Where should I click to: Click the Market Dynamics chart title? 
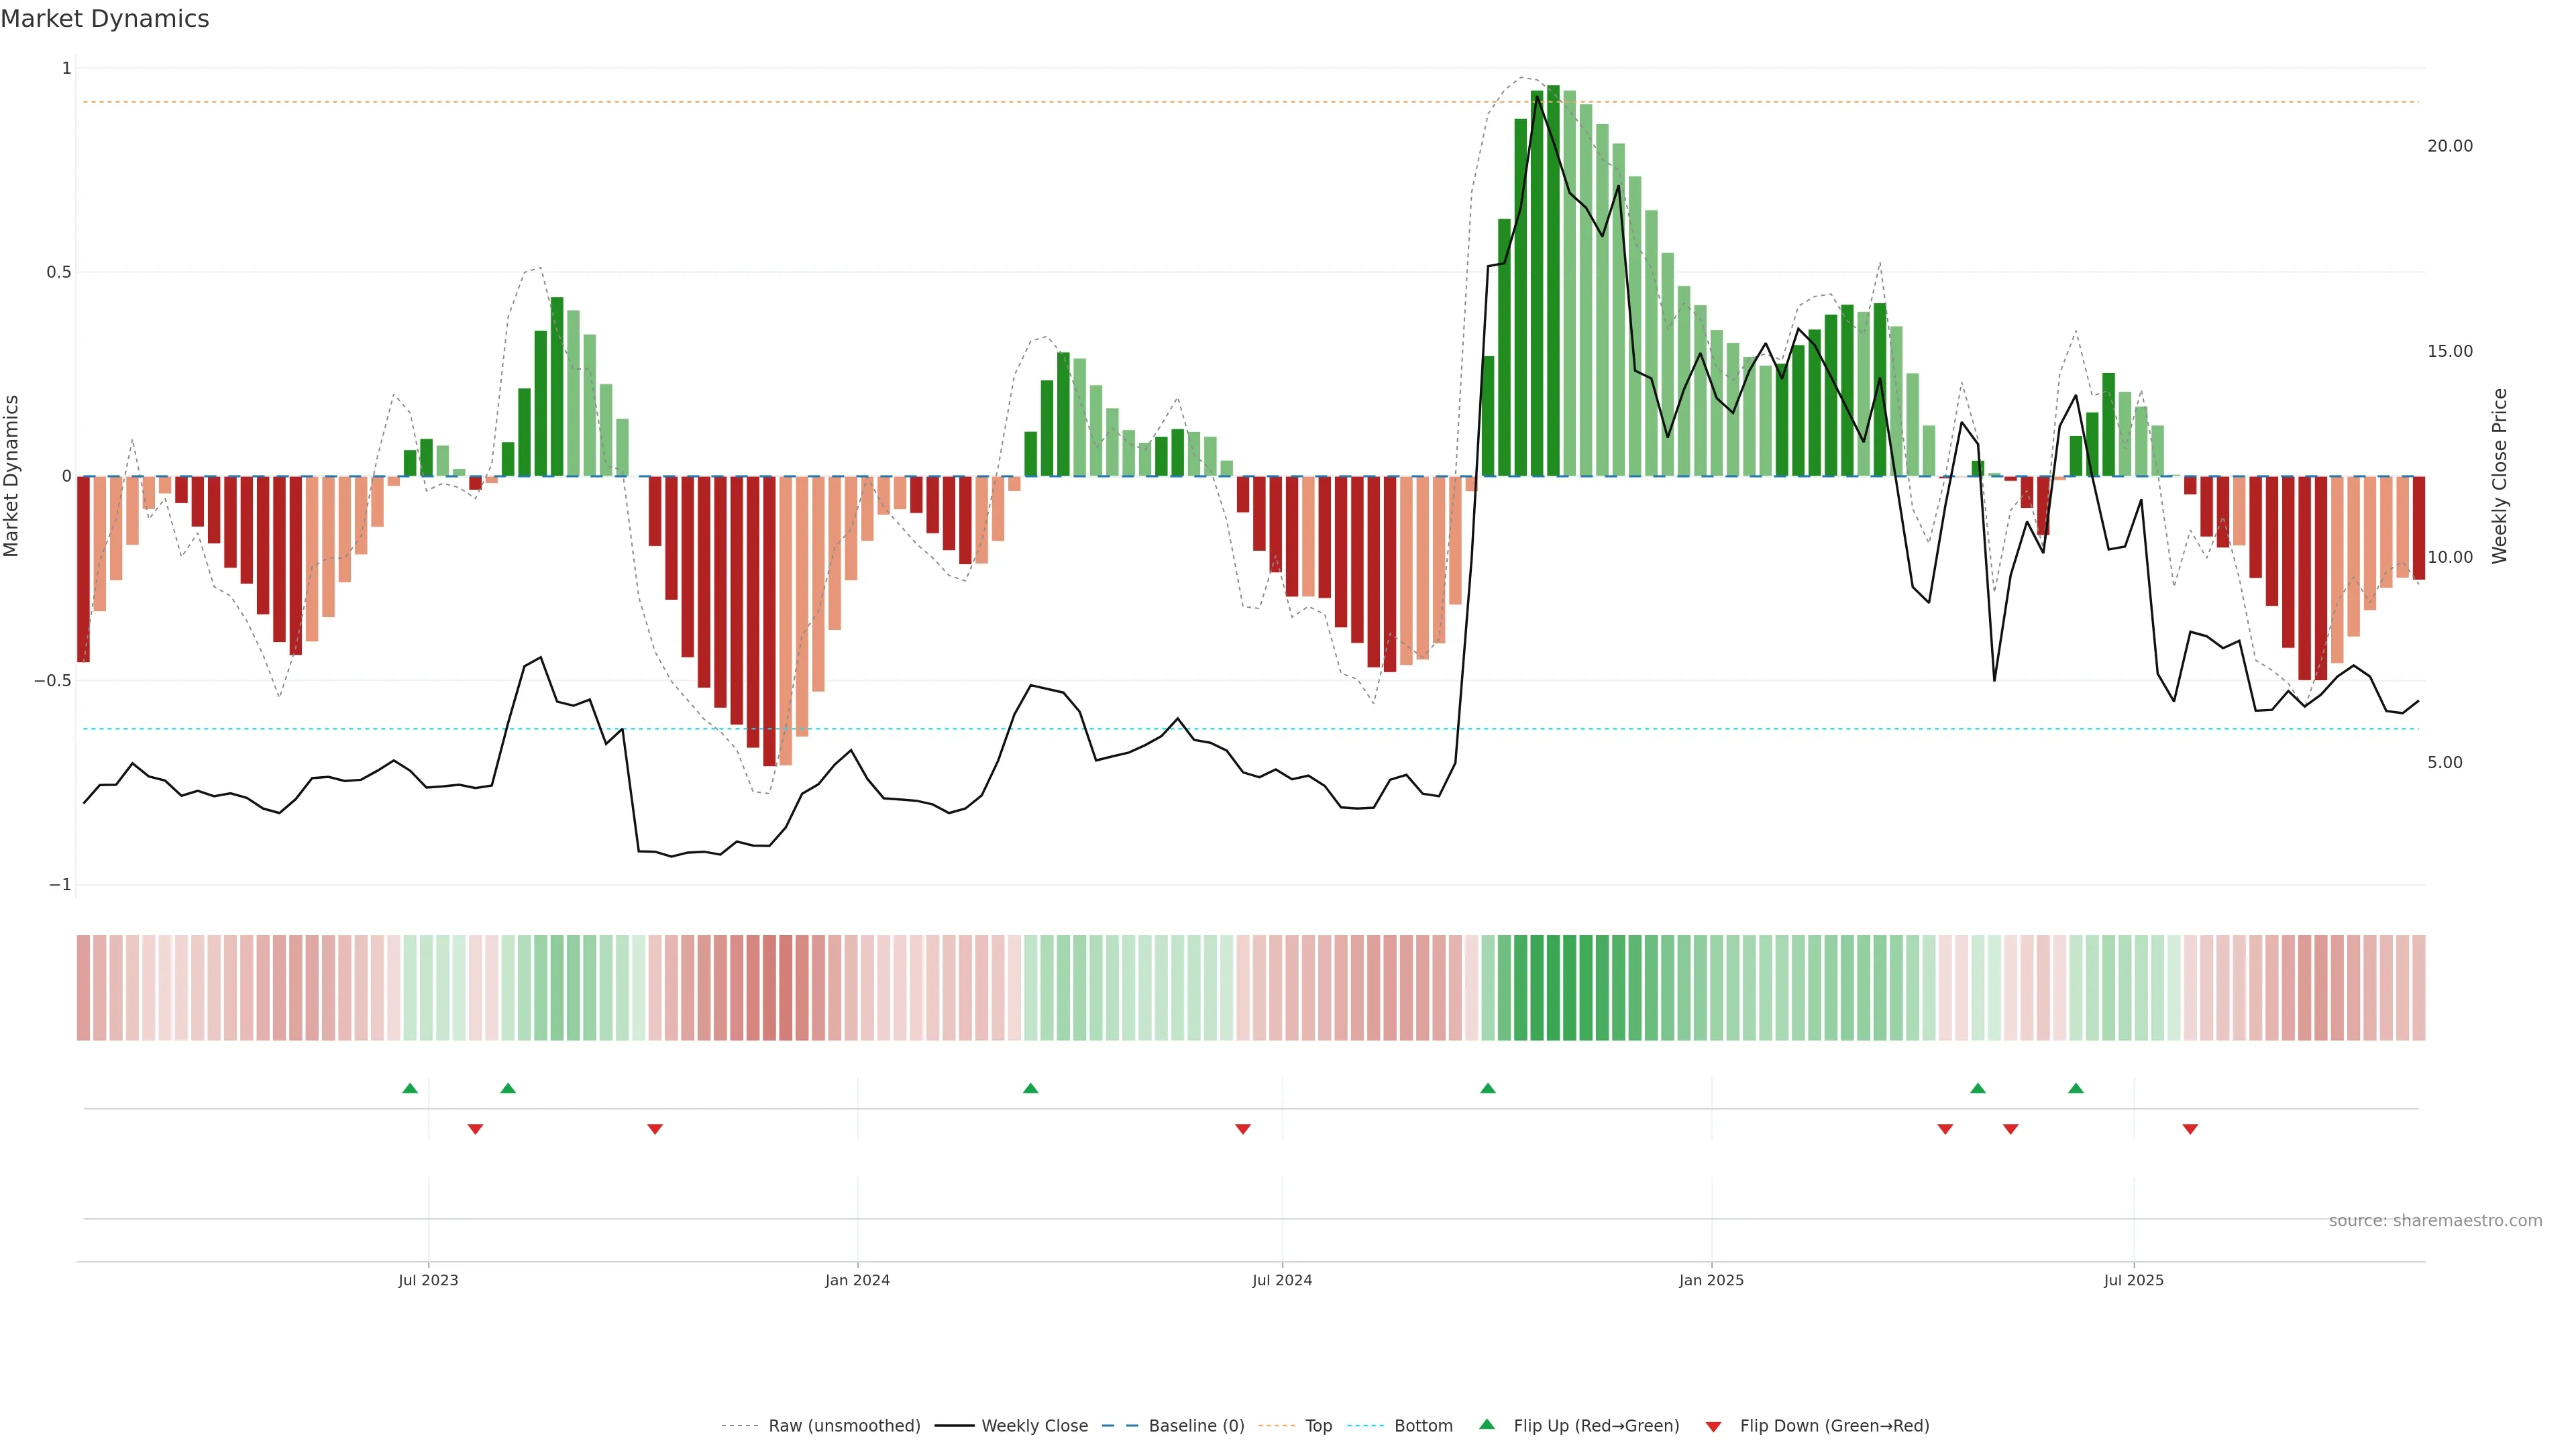105,19
